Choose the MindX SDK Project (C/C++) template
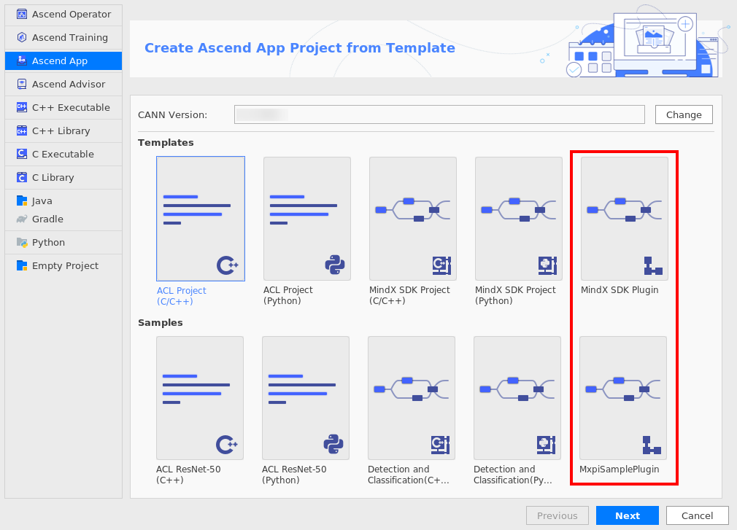 pyautogui.click(x=413, y=219)
